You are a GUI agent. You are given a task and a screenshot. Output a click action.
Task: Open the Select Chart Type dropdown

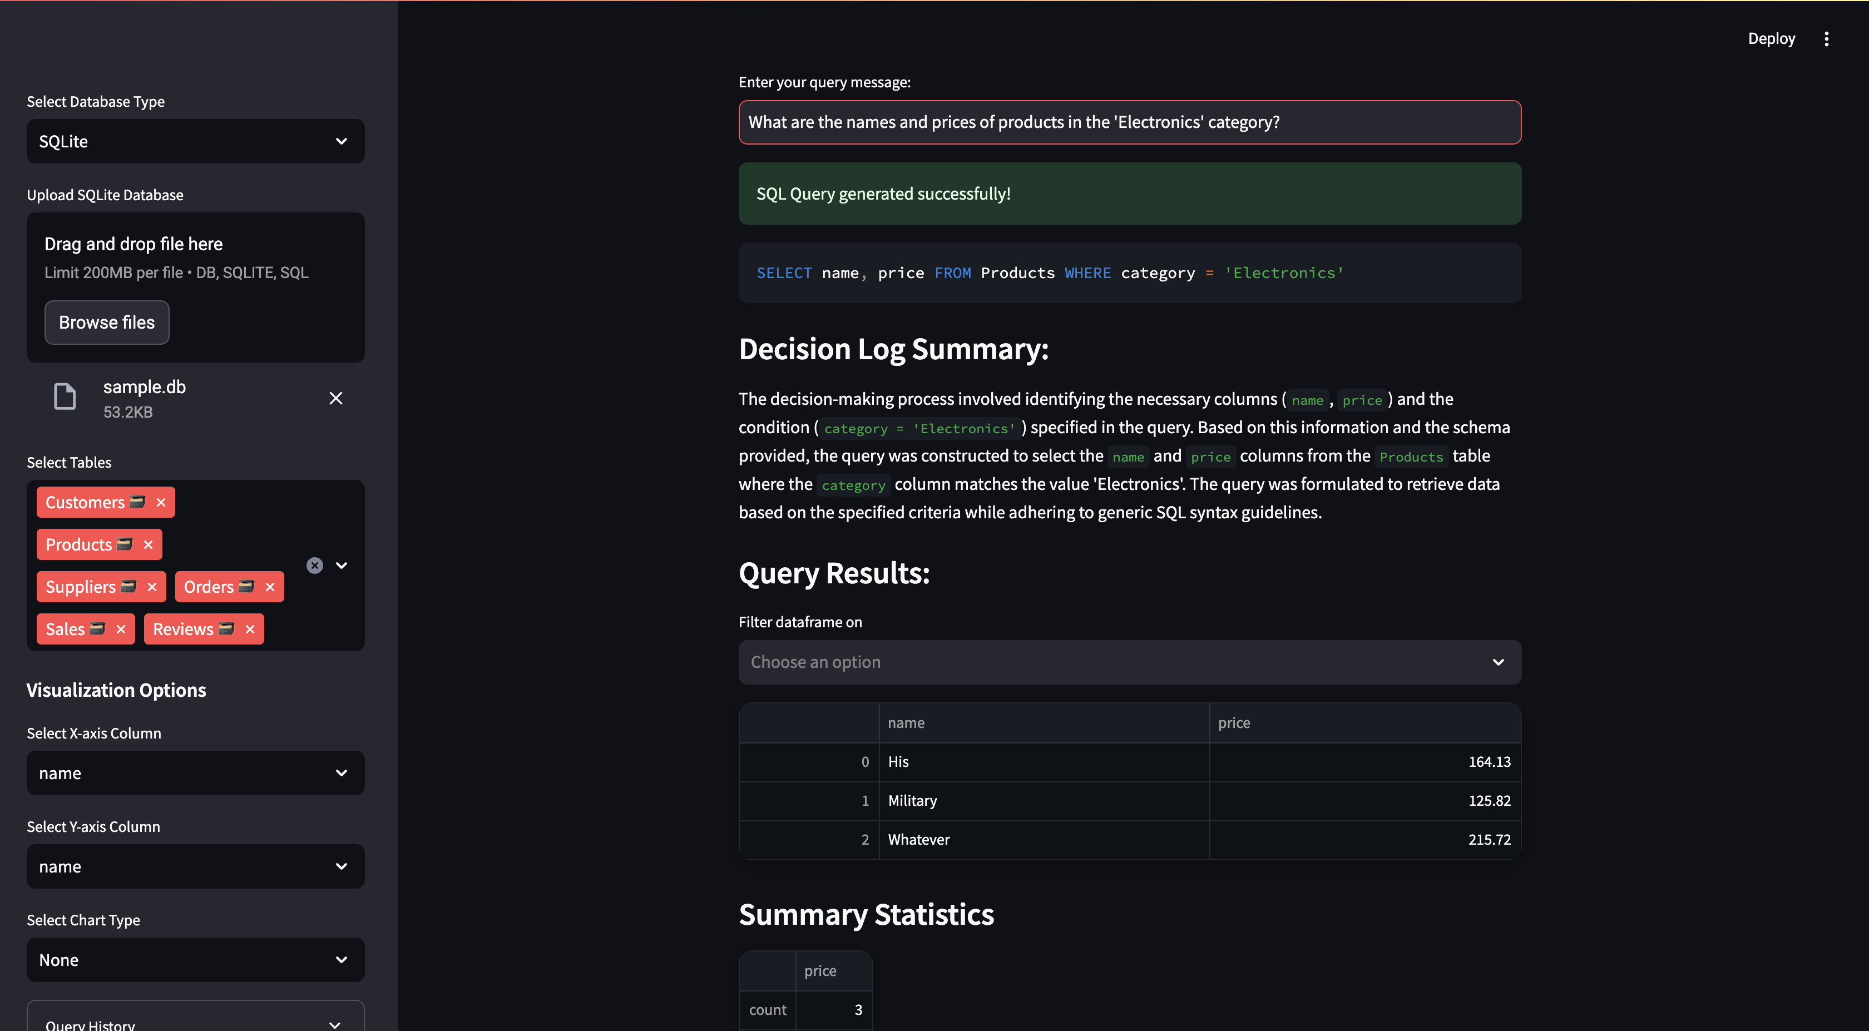(195, 959)
